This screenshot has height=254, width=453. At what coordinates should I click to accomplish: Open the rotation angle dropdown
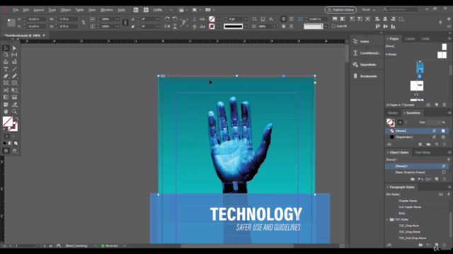(158, 19)
